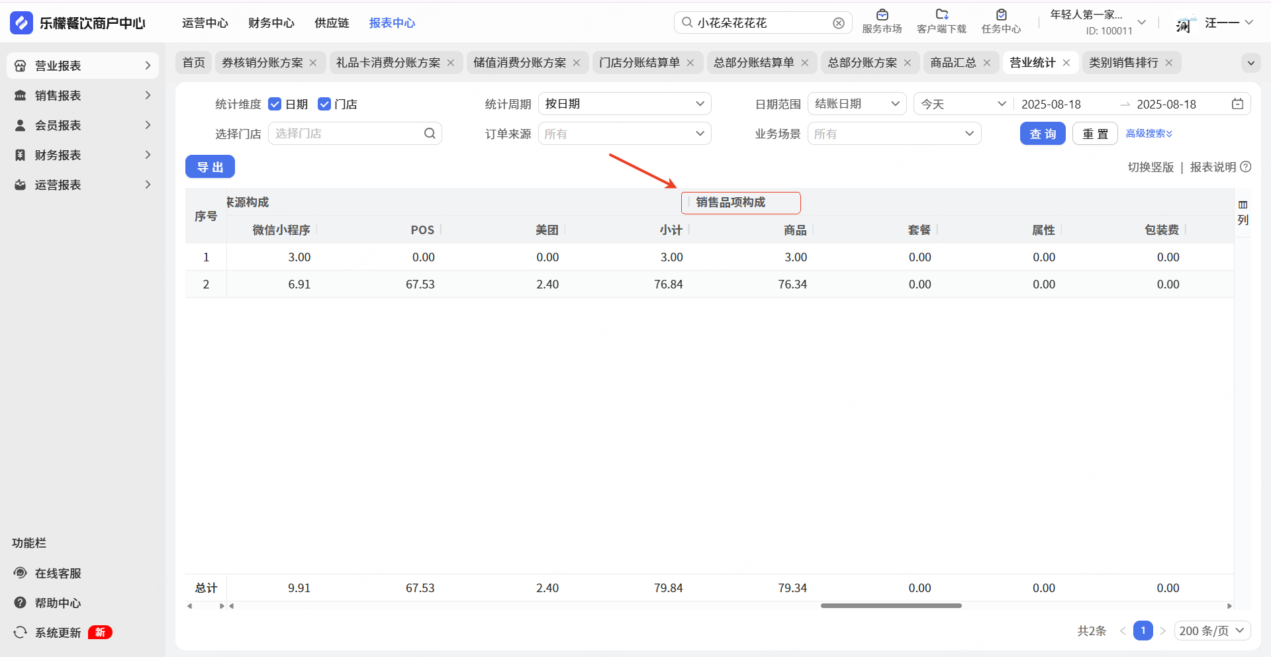Click the 报表说明 link

coord(1213,167)
